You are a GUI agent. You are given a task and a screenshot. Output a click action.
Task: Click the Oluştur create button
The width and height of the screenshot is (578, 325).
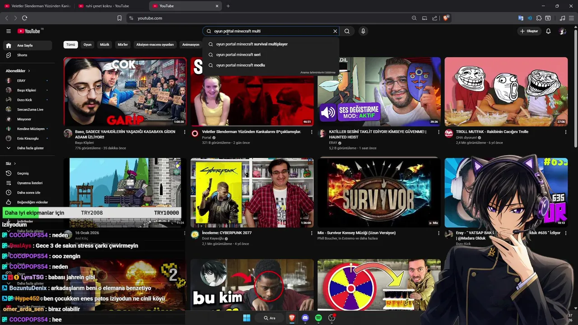tap(529, 31)
